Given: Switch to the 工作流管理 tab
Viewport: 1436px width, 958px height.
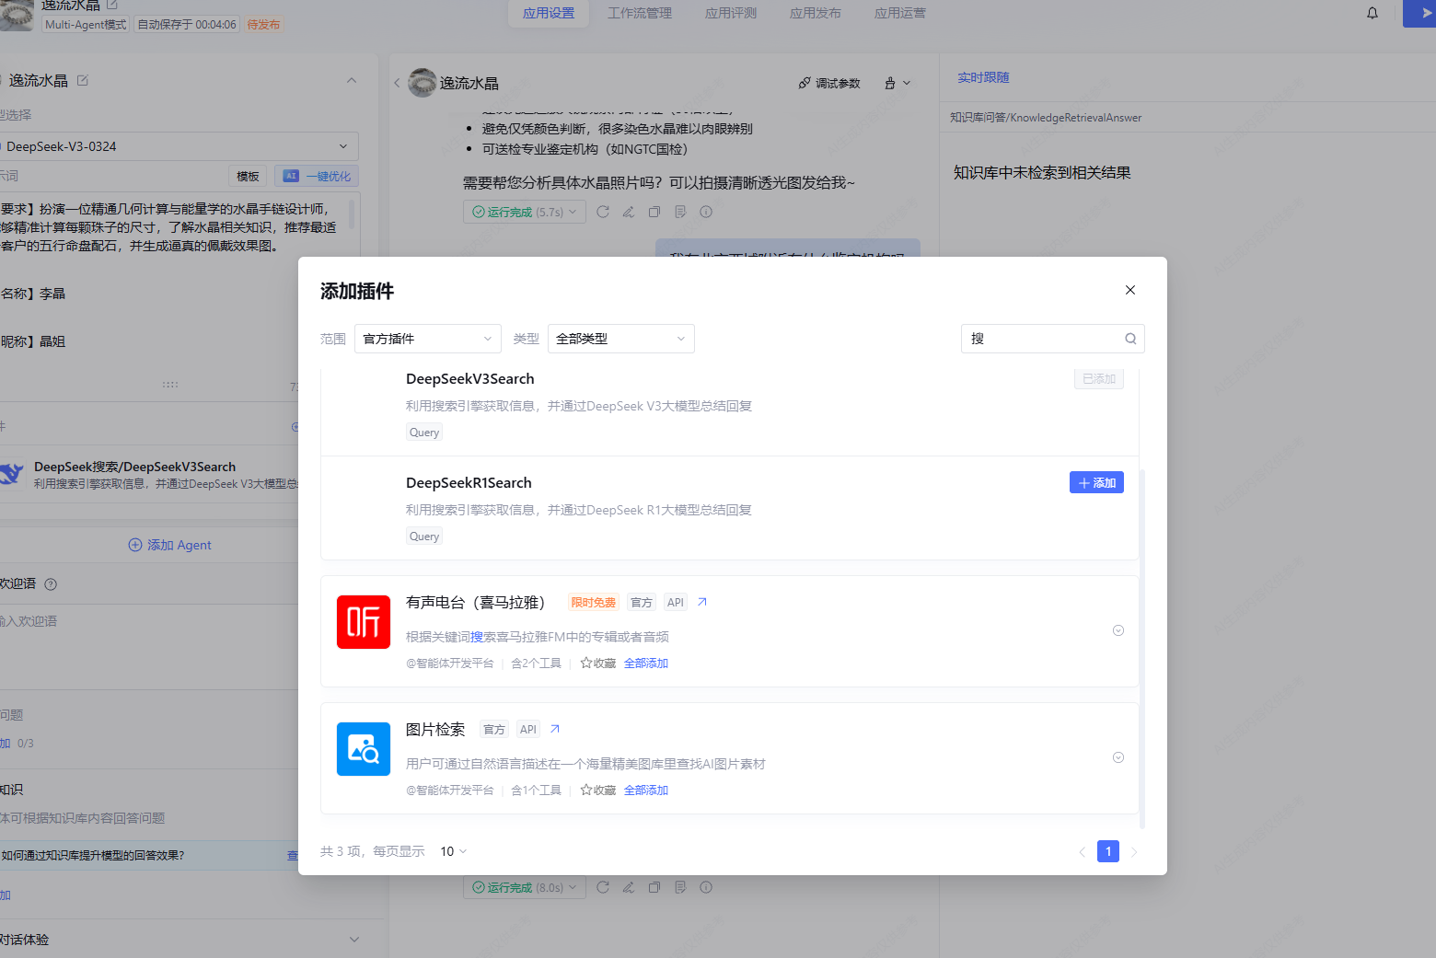Looking at the screenshot, I should point(640,13).
